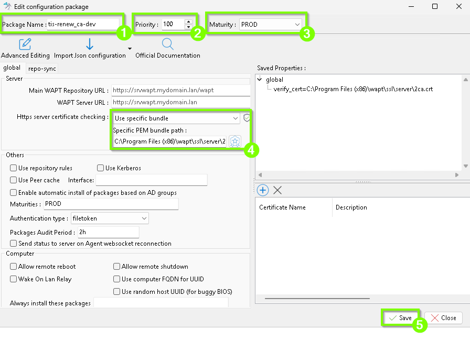Click the Save button

[x=400, y=318]
